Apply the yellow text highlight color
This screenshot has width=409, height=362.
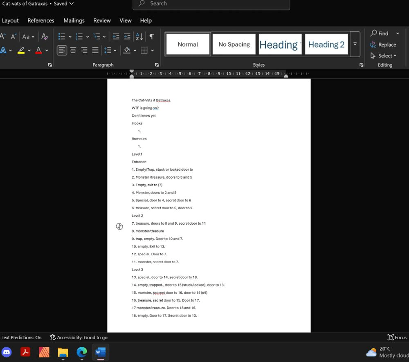click(21, 50)
